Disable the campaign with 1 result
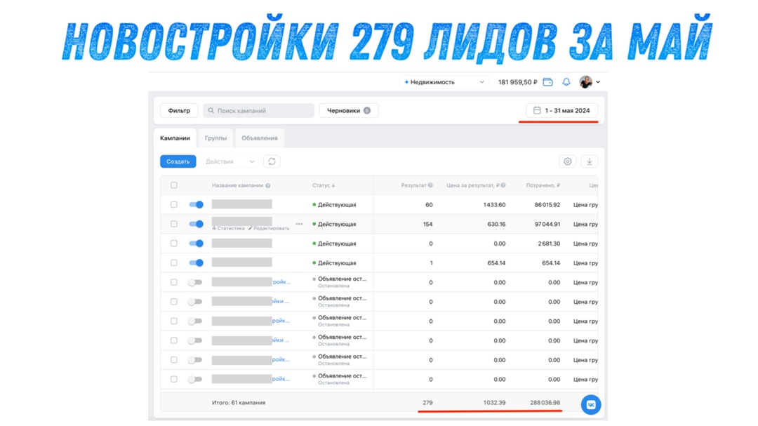This screenshot has width=758, height=426. point(196,262)
